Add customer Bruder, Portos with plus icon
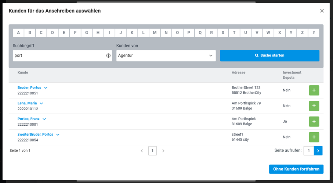Screen dimensions: 333x183 [314, 90]
